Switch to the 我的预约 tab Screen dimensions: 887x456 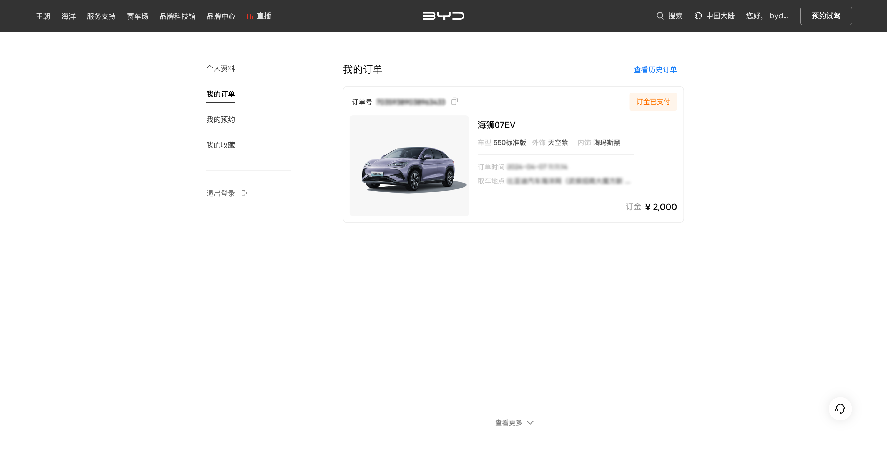click(220, 120)
